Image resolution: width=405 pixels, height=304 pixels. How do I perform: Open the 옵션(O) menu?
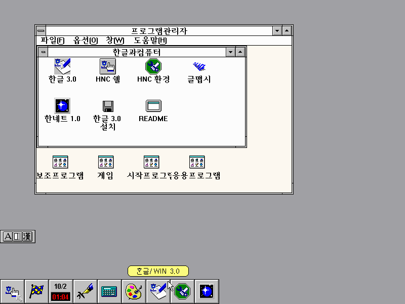[86, 41]
